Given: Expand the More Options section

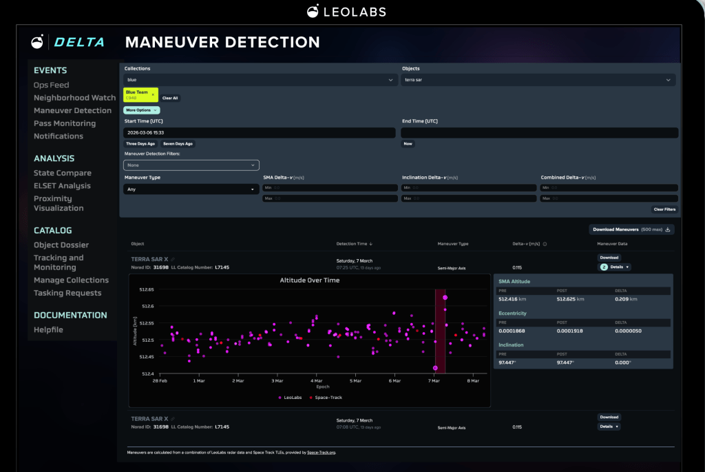Looking at the screenshot, I should click(141, 110).
